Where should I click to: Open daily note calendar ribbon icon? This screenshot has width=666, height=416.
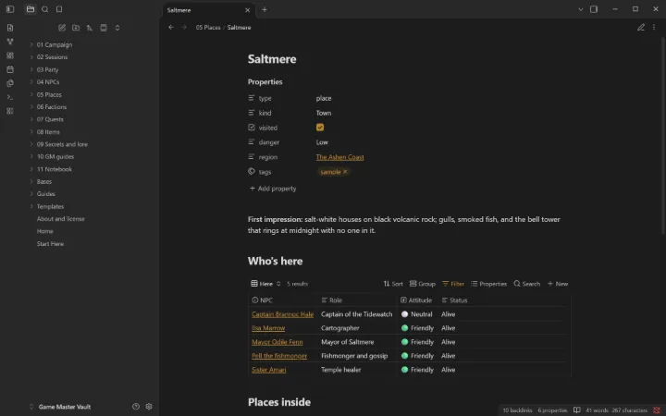(x=10, y=69)
